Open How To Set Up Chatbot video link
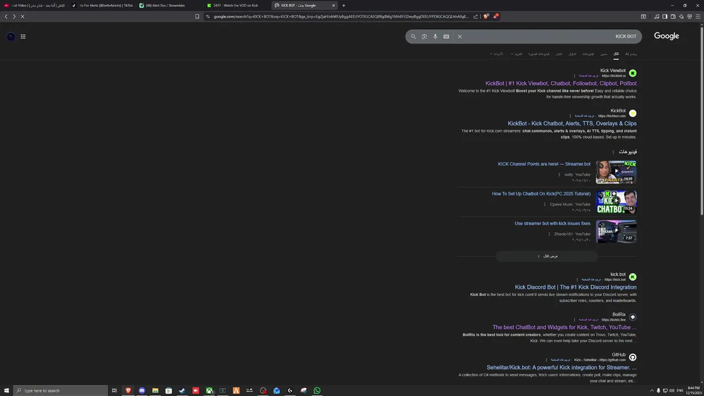This screenshot has height=396, width=704. tap(541, 194)
